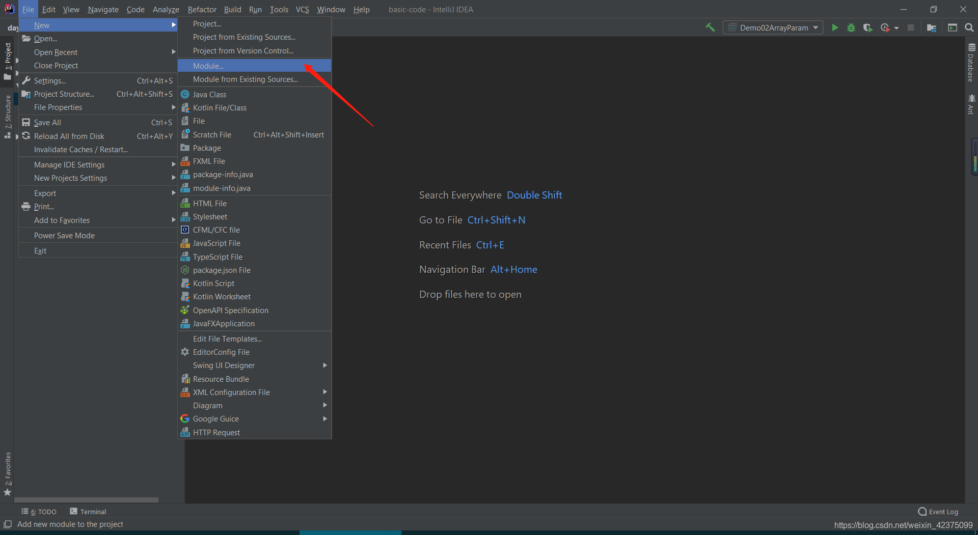Choose Module from Existing Sources...

coord(254,79)
